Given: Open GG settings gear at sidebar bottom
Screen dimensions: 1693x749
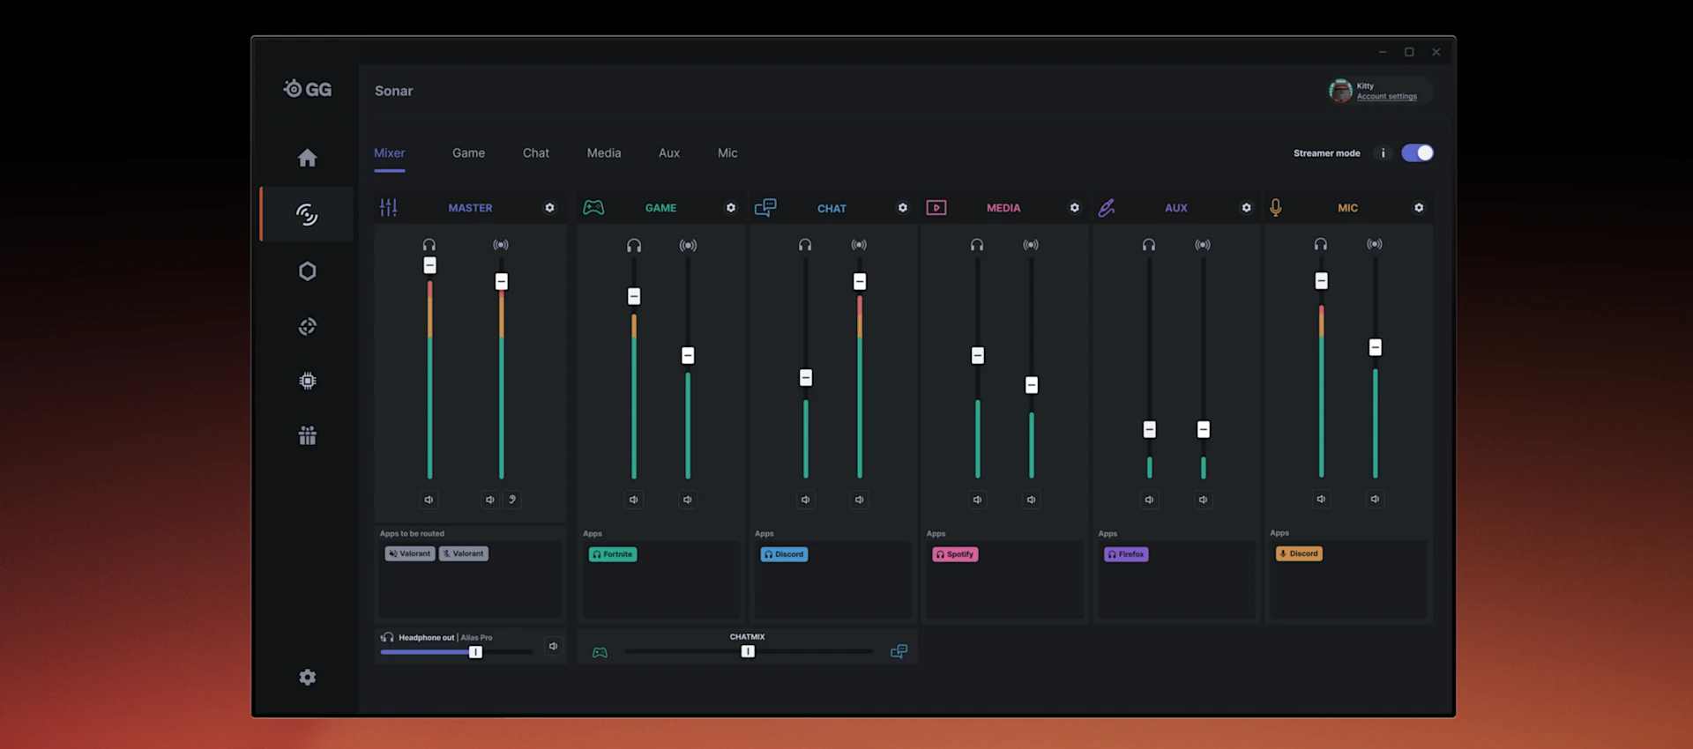Looking at the screenshot, I should pos(307,677).
